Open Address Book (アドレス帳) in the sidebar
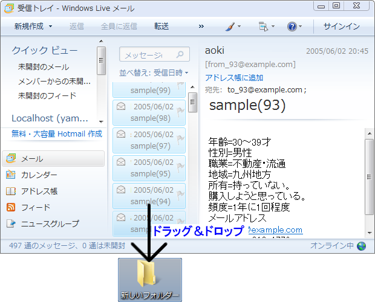 (x=39, y=191)
